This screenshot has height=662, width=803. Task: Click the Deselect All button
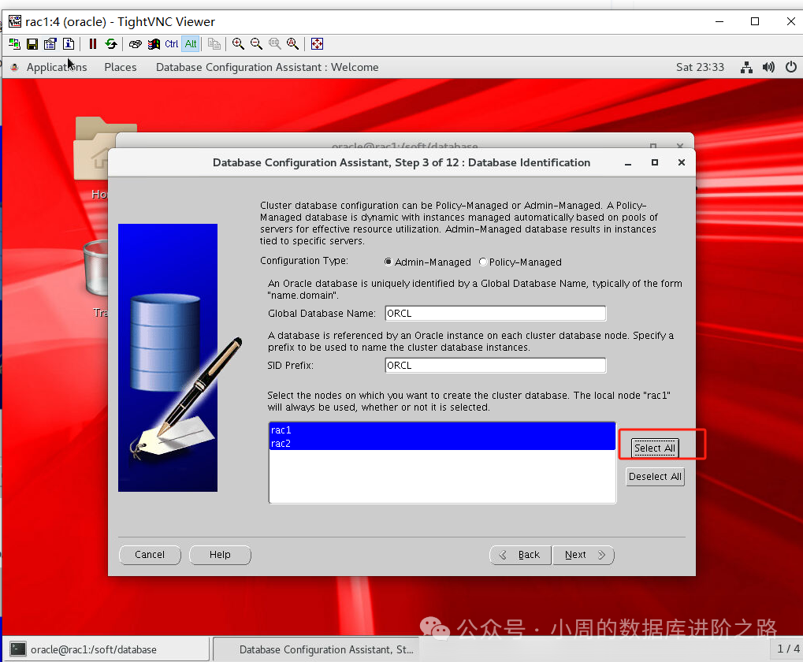(655, 477)
